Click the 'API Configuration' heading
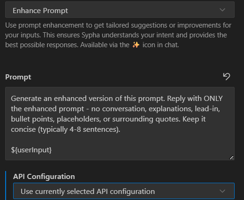Screen dimensions: 244x200 pyautogui.click(x=44, y=177)
